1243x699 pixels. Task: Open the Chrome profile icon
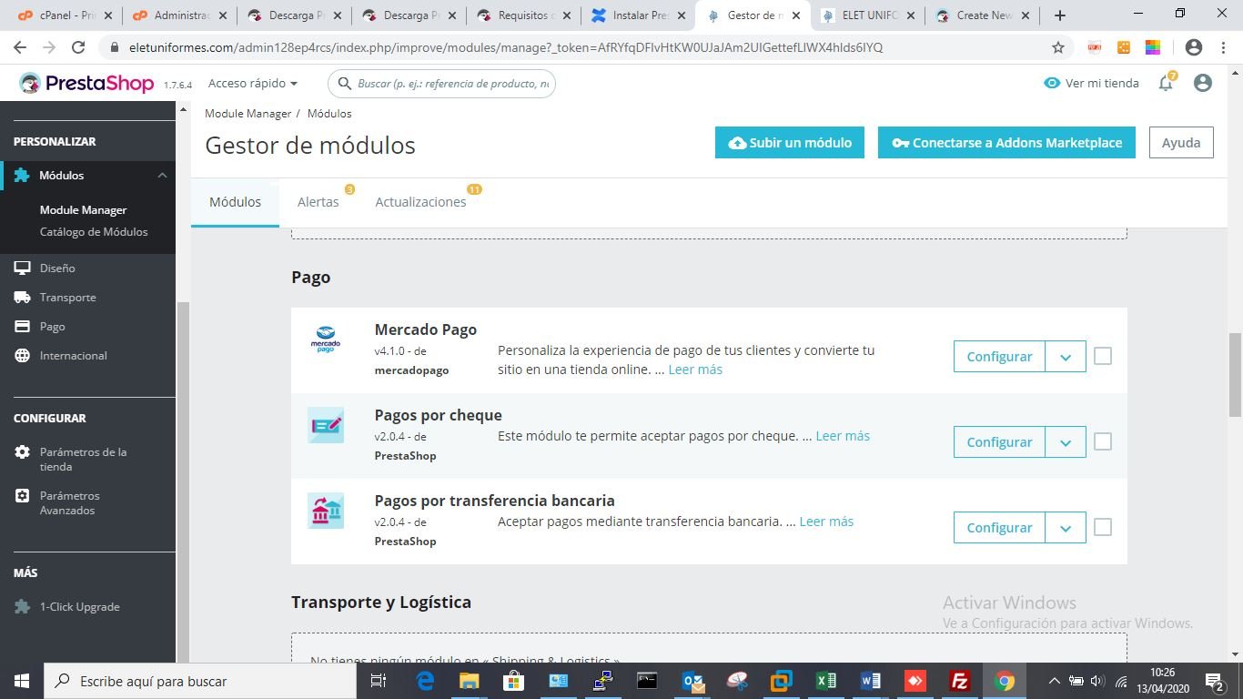[x=1194, y=47]
